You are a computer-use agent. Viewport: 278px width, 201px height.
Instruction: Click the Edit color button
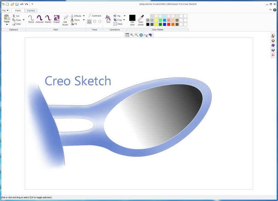[132, 18]
